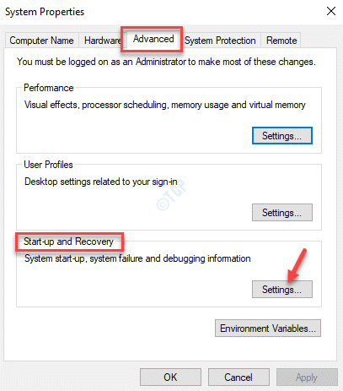Close the System Properties window

331,11
